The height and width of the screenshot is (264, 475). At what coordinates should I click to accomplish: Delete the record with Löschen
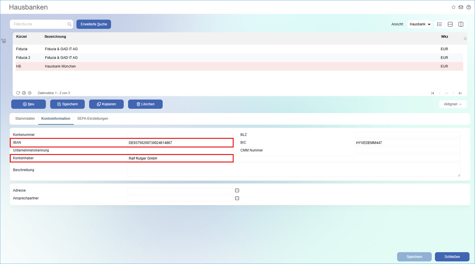point(145,104)
